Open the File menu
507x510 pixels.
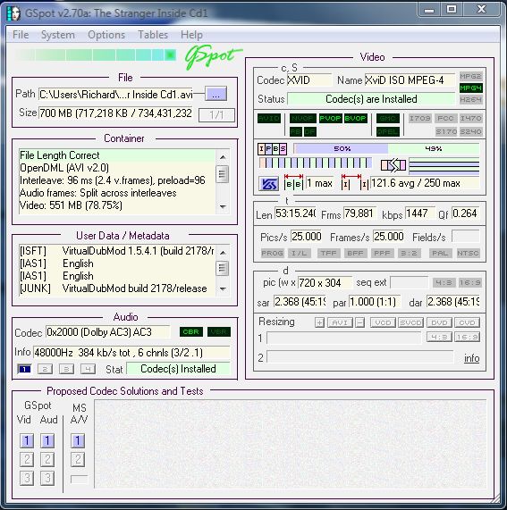tap(21, 35)
